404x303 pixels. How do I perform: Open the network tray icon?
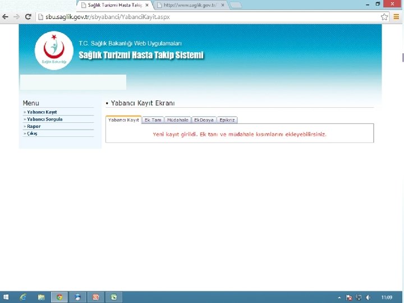(359, 297)
